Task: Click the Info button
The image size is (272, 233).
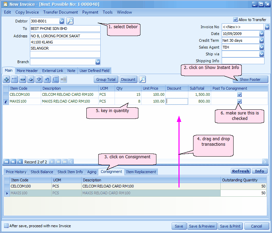Action: [x=259, y=171]
